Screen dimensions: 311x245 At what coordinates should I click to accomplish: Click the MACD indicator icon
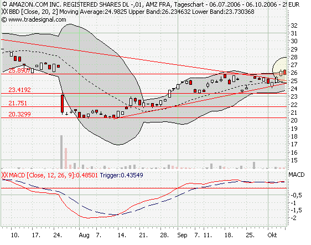click(4, 175)
